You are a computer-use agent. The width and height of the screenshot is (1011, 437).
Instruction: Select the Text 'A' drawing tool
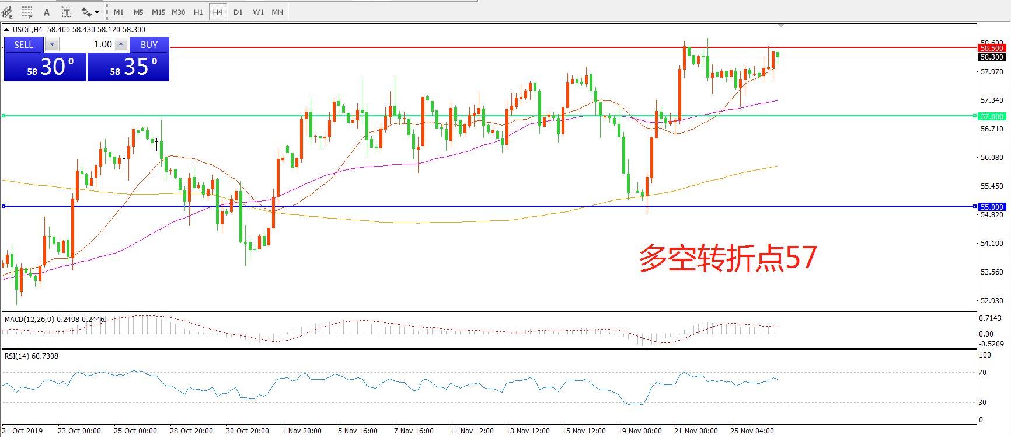tap(47, 12)
